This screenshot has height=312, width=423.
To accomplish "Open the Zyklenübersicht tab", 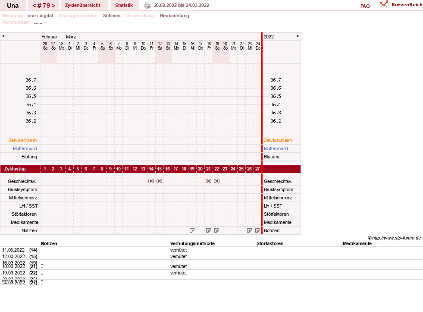I will (x=82, y=5).
